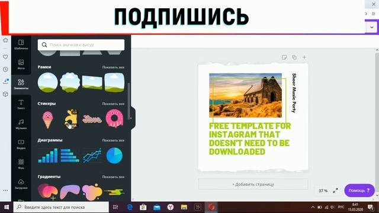Open page notes icon above canvas

284,57
